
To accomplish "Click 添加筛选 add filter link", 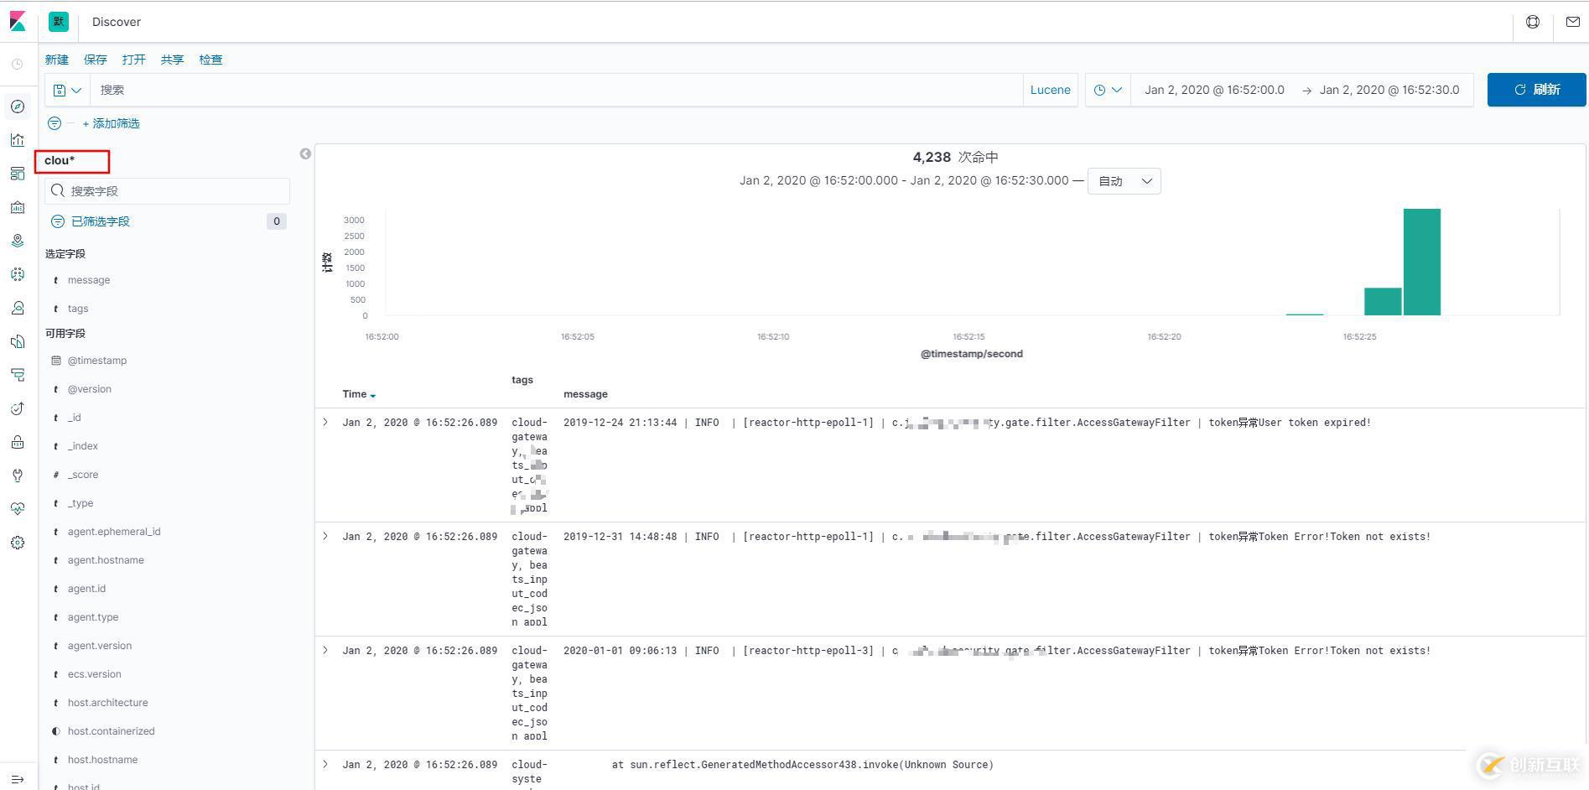I will [x=111, y=123].
